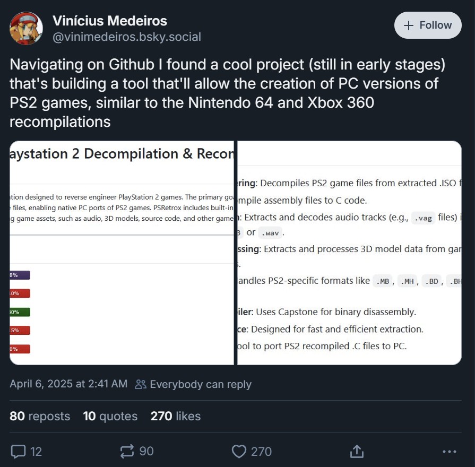Image resolution: width=475 pixels, height=467 pixels.
Task: View the 80 reposts list
Action: click(40, 416)
